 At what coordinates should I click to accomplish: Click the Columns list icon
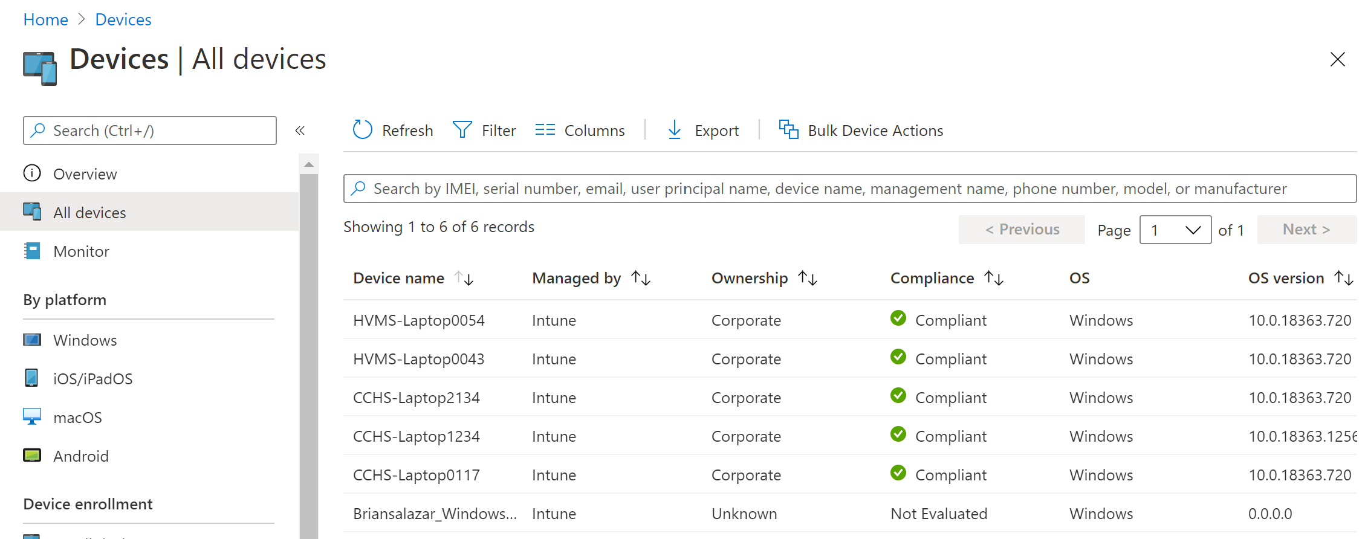(x=545, y=130)
